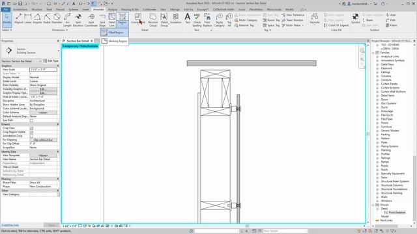Click View Template None button
Viewport: 417px width, 234px height.
click(x=43, y=155)
